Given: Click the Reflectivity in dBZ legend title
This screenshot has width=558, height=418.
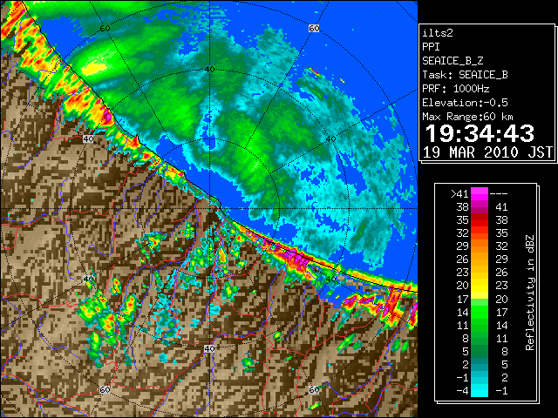Looking at the screenshot, I should click(x=530, y=293).
